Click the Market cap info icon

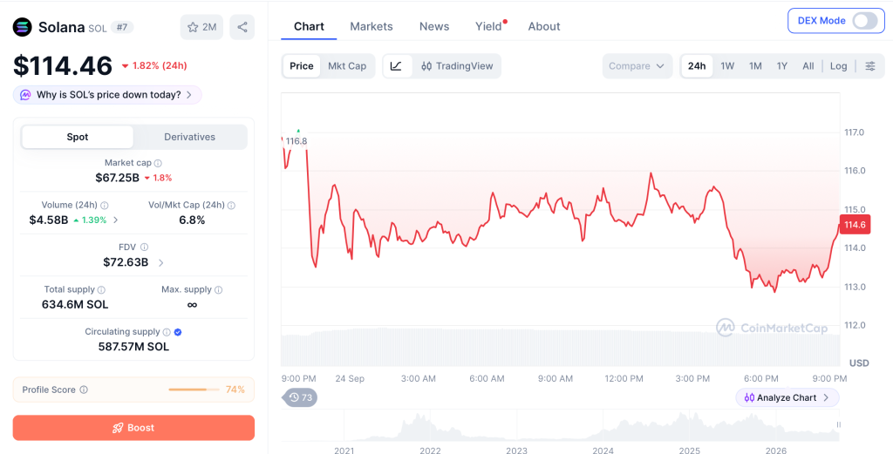(158, 163)
